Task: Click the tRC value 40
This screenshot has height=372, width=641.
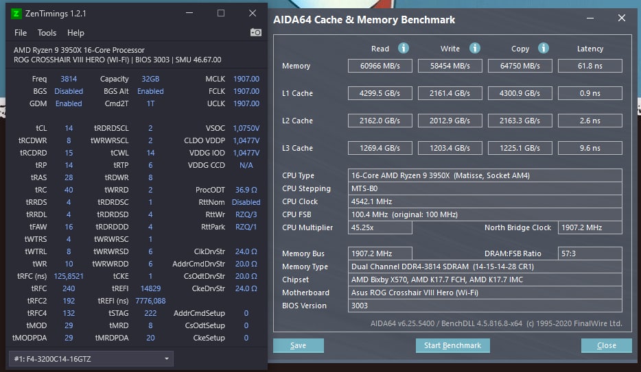Action: [69, 190]
